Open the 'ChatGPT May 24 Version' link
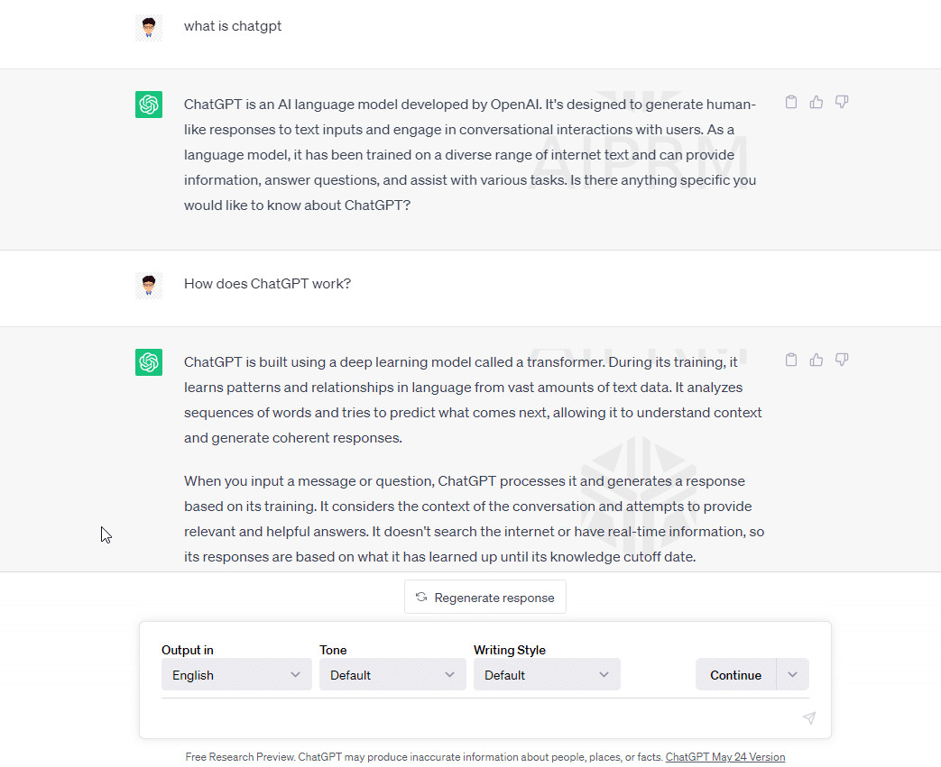The height and width of the screenshot is (767, 941). click(x=724, y=757)
